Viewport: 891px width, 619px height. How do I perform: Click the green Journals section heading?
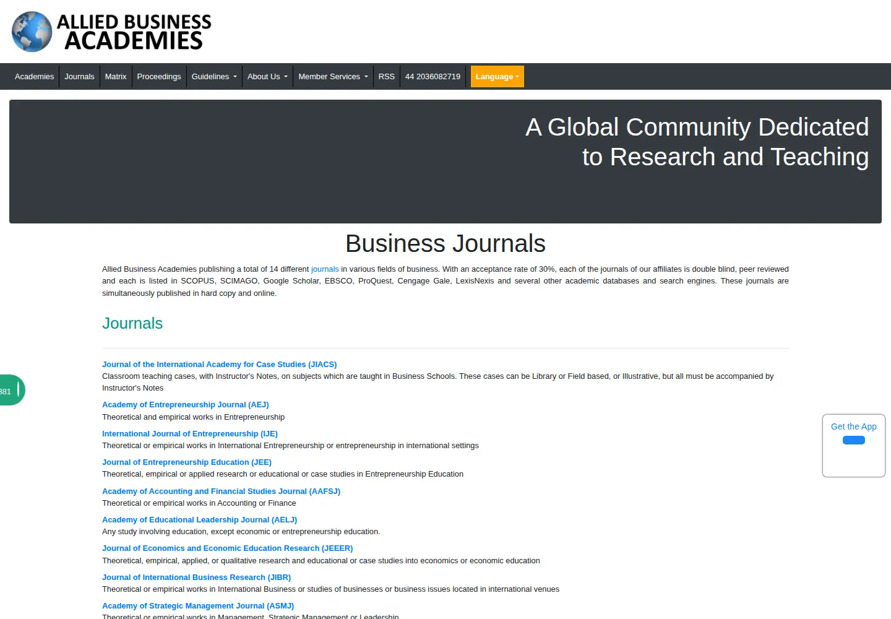132,323
